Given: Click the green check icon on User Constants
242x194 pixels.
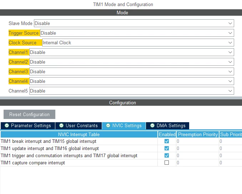Looking at the screenshot, I should [x=61, y=125].
